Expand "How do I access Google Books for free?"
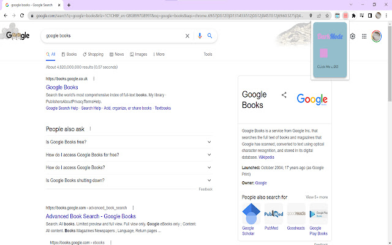The width and height of the screenshot is (392, 245). click(x=129, y=155)
